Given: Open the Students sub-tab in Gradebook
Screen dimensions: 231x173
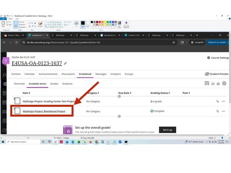Looking at the screenshot, I should [x=68, y=84].
